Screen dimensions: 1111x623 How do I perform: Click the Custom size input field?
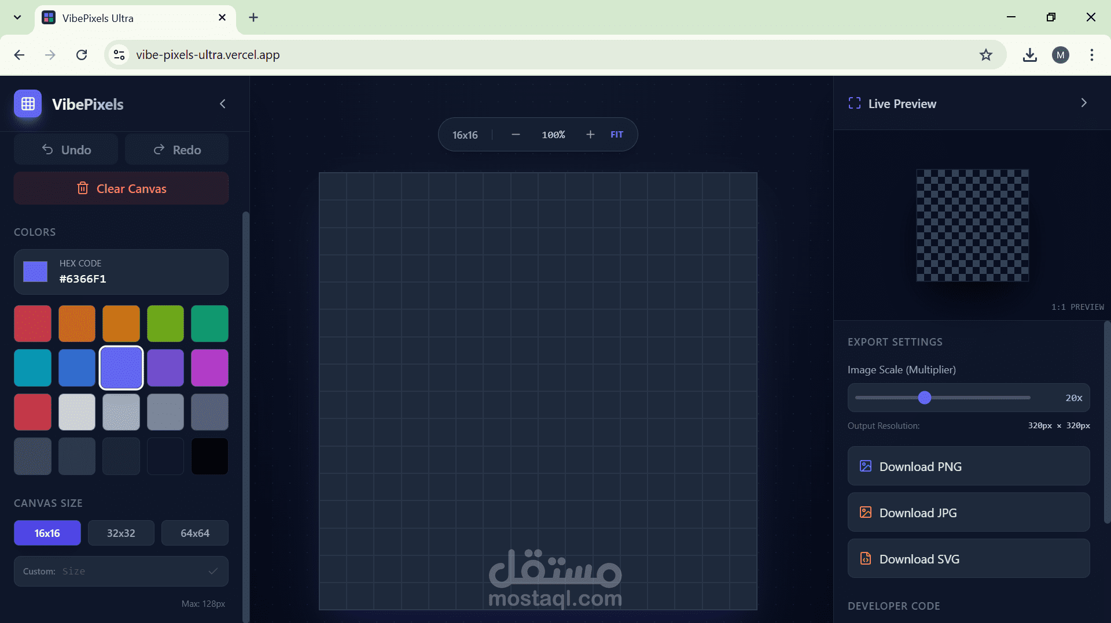(116, 571)
